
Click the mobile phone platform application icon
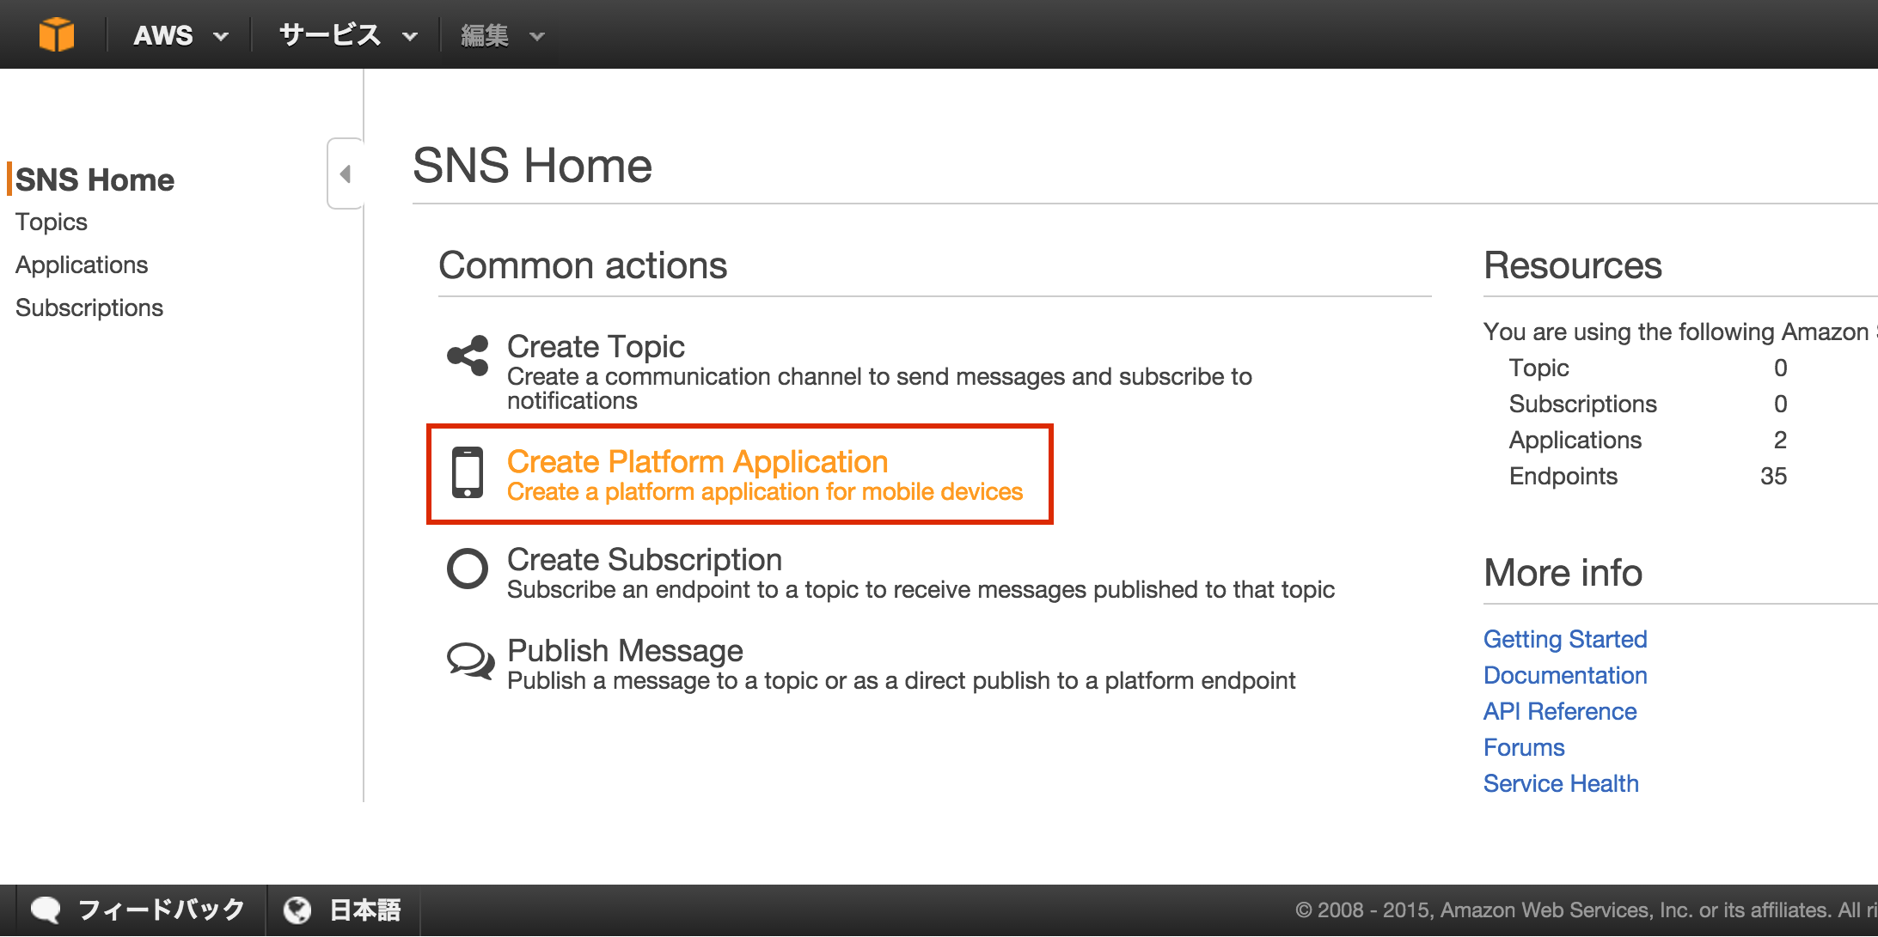point(468,472)
